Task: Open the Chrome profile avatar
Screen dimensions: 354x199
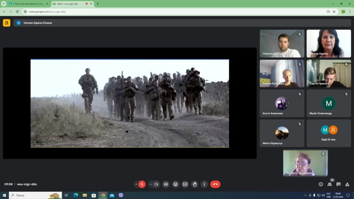Action: pyautogui.click(x=343, y=12)
